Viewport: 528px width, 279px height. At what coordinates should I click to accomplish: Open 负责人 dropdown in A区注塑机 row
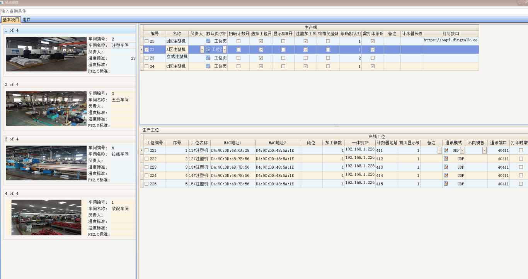[202, 49]
